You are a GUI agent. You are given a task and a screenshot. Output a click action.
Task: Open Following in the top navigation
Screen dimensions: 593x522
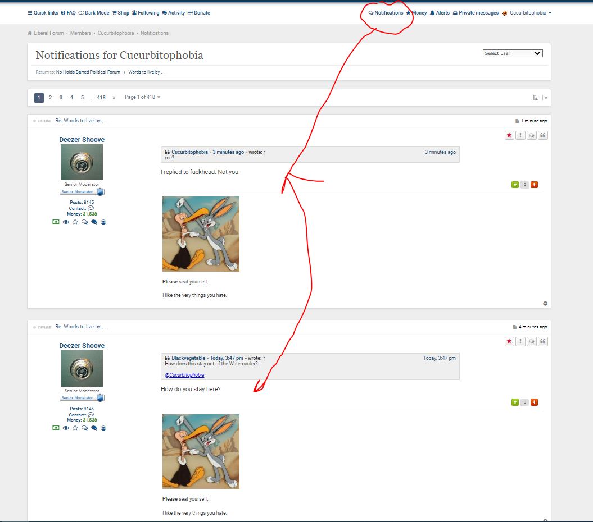(146, 13)
